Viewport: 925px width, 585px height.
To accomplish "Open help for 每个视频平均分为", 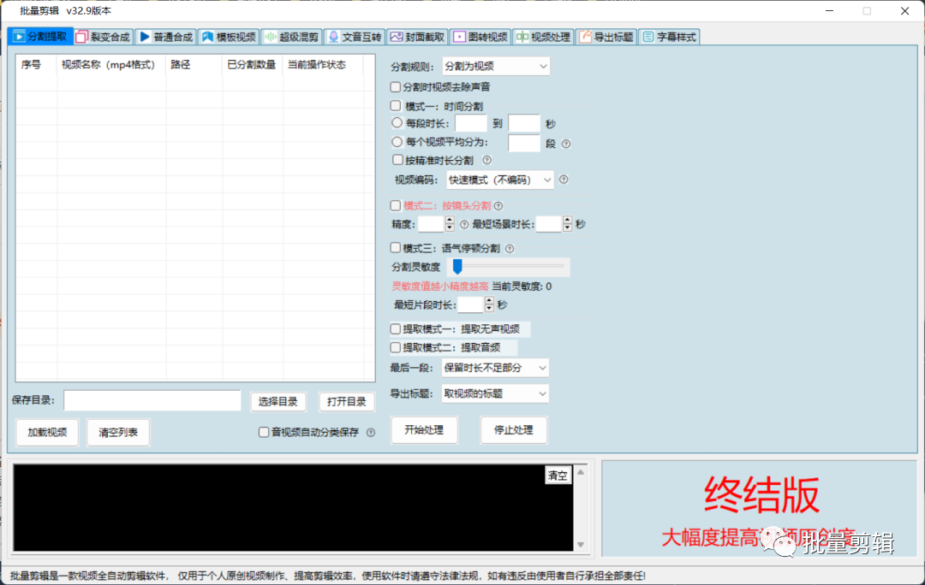I will click(x=566, y=144).
